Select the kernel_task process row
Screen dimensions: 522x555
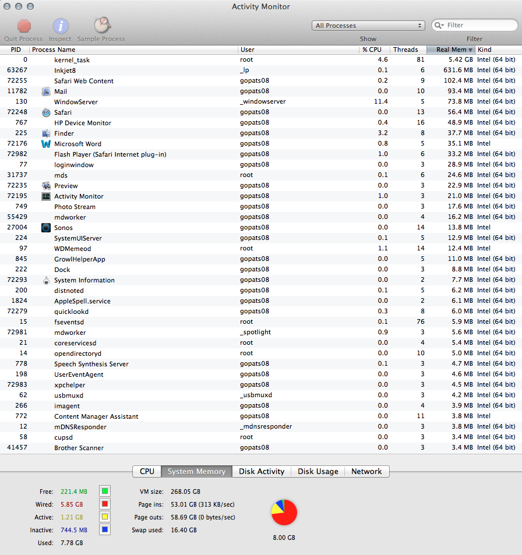pyautogui.click(x=261, y=60)
